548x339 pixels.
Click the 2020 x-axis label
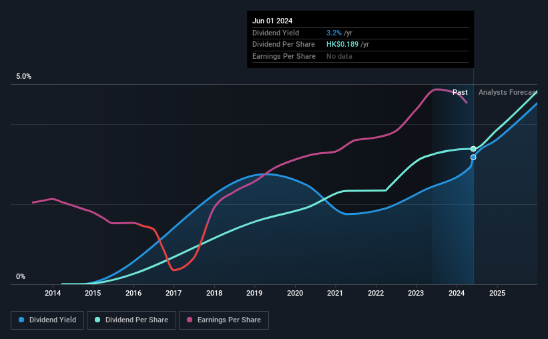295,293
